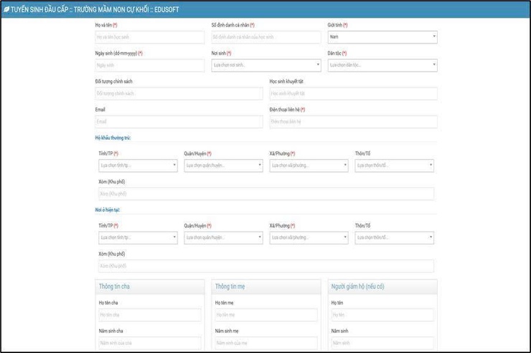531x353 pixels.
Task: Click the Họ tên cha input field
Action: coord(150,315)
